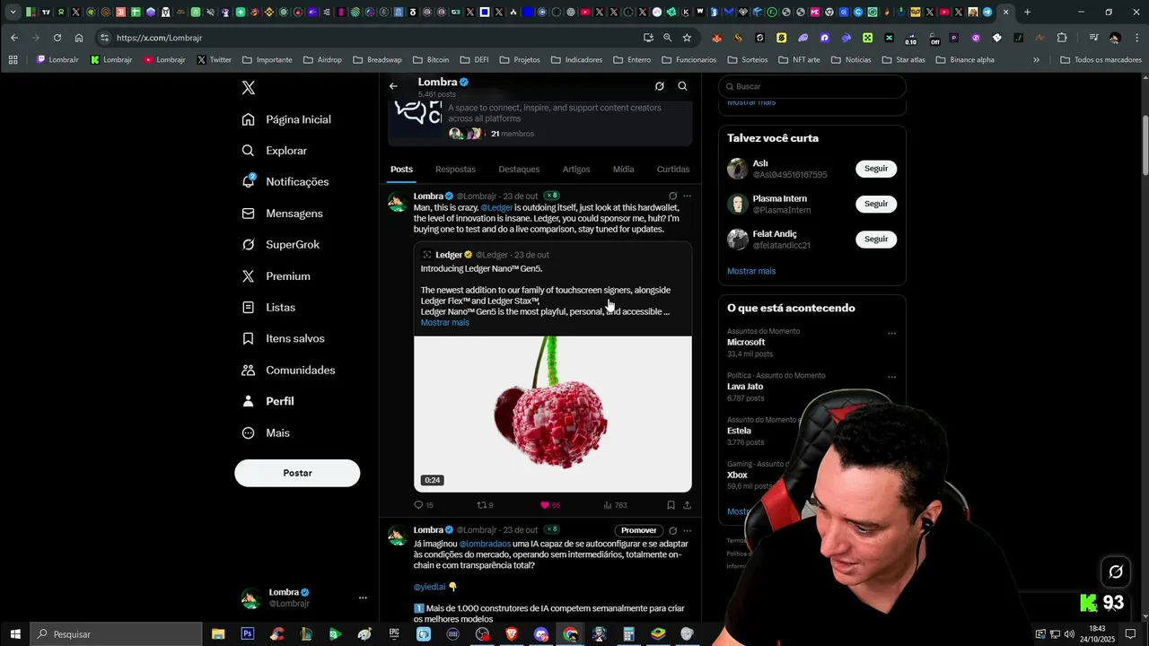The height and width of the screenshot is (646, 1149).
Task: Play the cherry video thumbnail
Action: point(552,414)
